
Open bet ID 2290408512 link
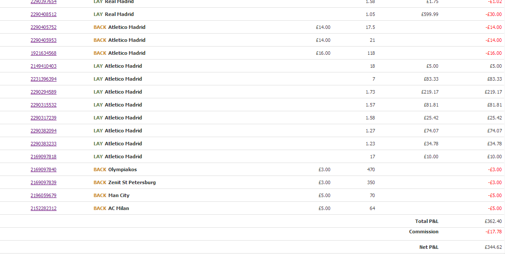click(x=44, y=14)
